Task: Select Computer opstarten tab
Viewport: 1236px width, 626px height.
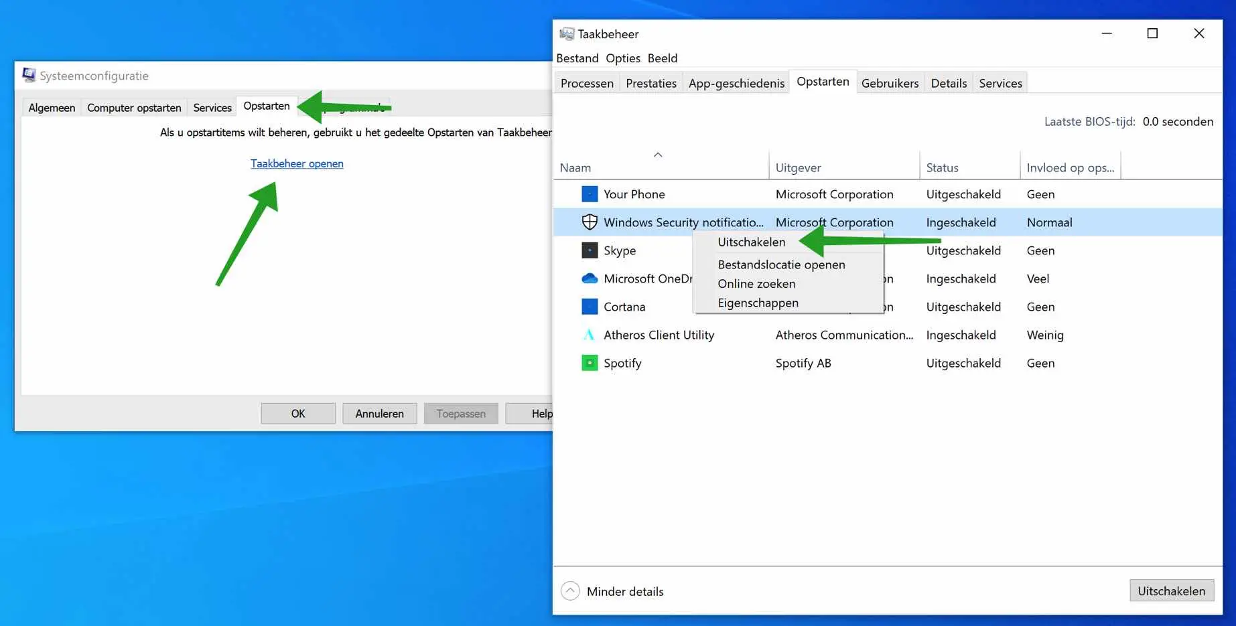Action: pos(134,108)
